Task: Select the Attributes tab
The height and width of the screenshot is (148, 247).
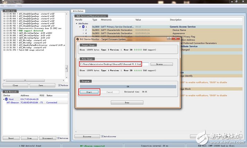Action: click(x=78, y=11)
